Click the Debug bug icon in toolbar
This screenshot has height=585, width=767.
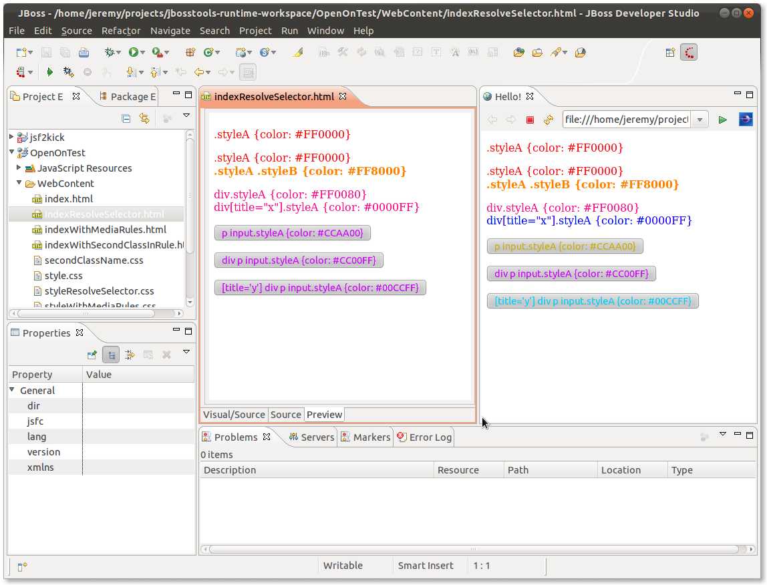[x=110, y=52]
